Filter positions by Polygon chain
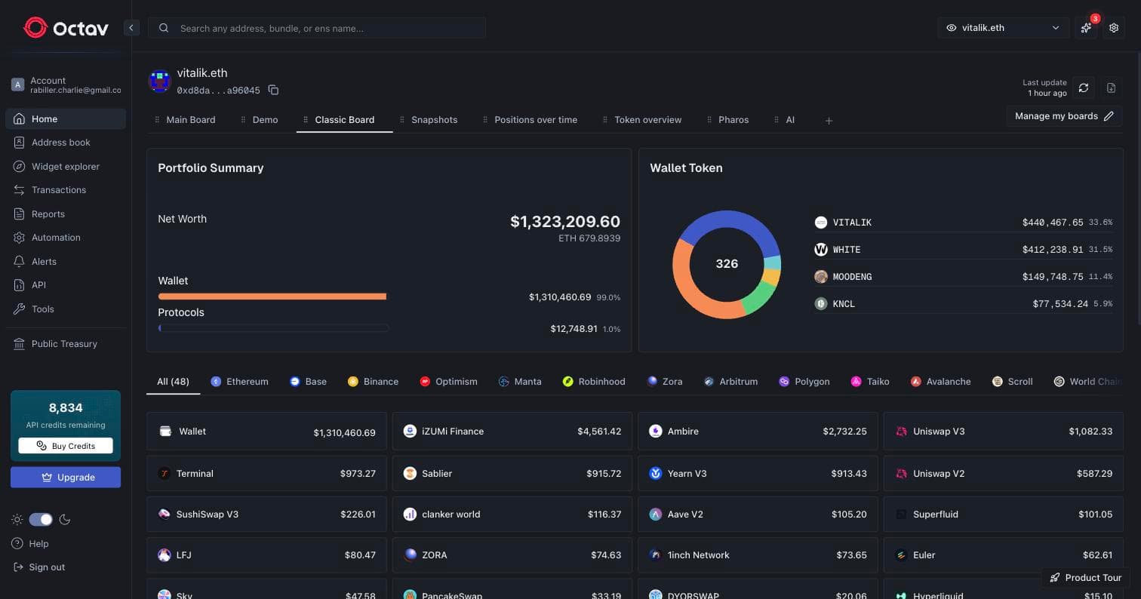 (x=804, y=382)
